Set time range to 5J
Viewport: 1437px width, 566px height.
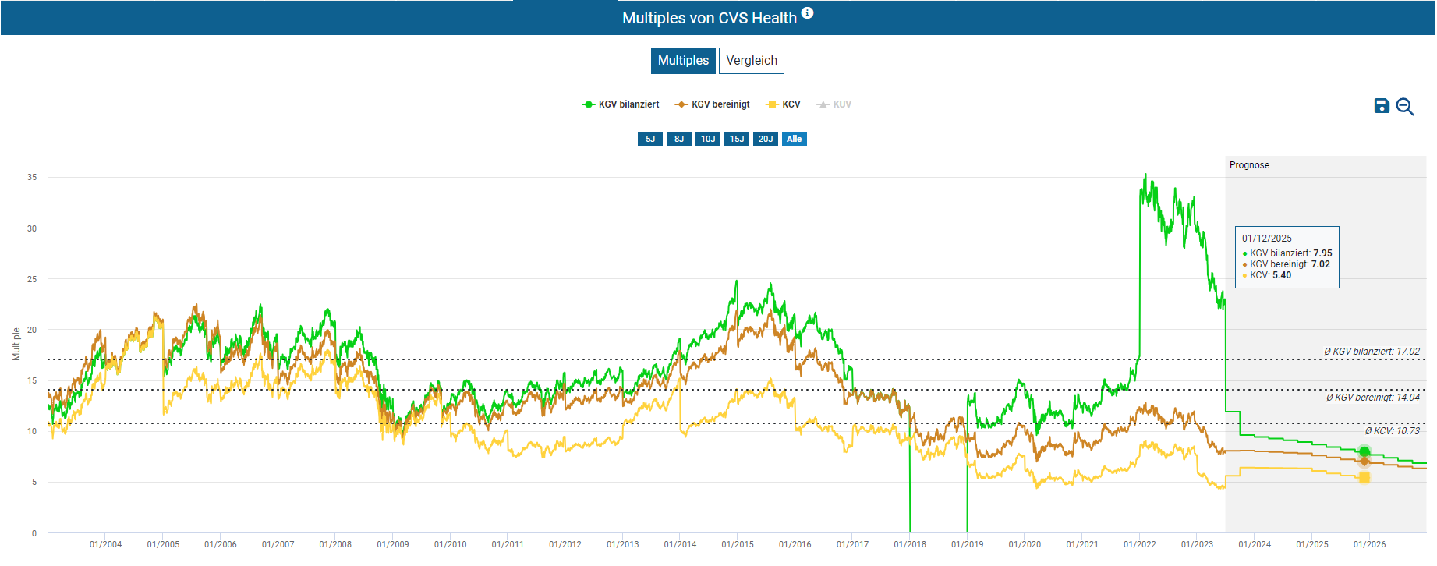pyautogui.click(x=649, y=139)
